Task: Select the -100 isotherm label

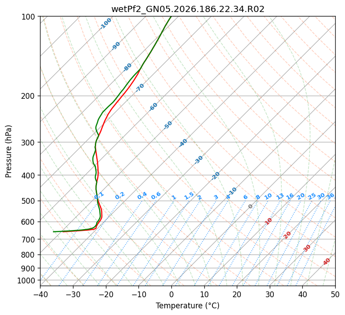Action: click(106, 24)
